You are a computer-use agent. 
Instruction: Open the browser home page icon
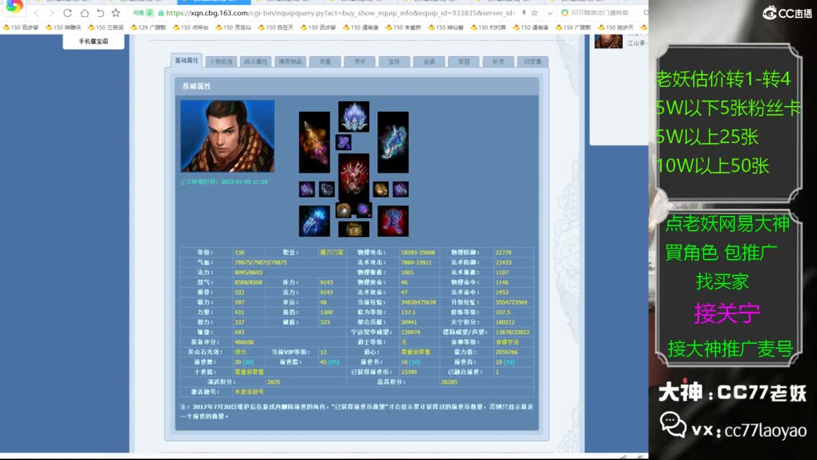[x=84, y=13]
